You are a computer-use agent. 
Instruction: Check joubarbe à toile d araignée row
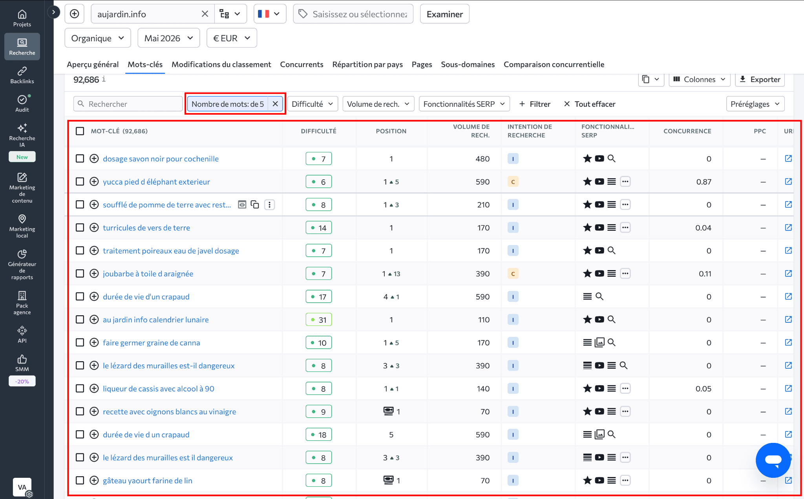click(80, 274)
